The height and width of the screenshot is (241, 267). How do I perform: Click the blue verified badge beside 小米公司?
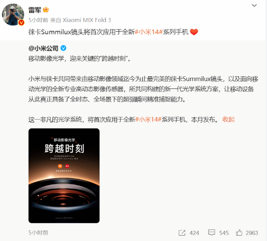[64, 48]
